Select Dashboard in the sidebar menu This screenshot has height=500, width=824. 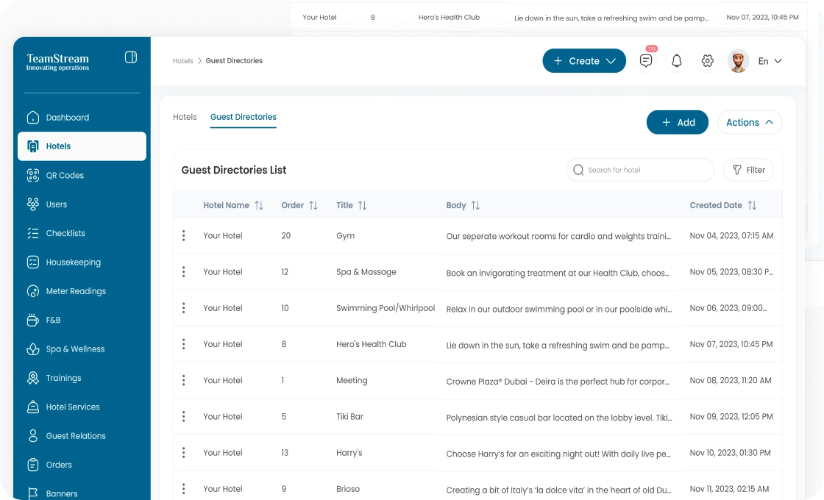[x=67, y=118]
